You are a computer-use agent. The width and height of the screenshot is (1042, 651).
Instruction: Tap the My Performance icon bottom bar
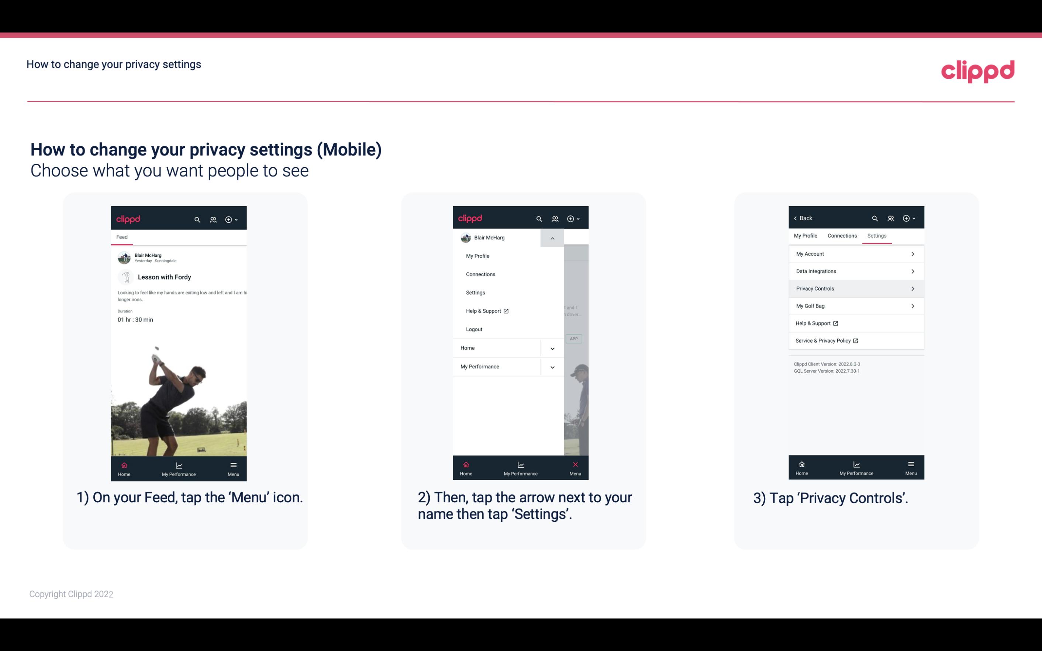point(179,468)
